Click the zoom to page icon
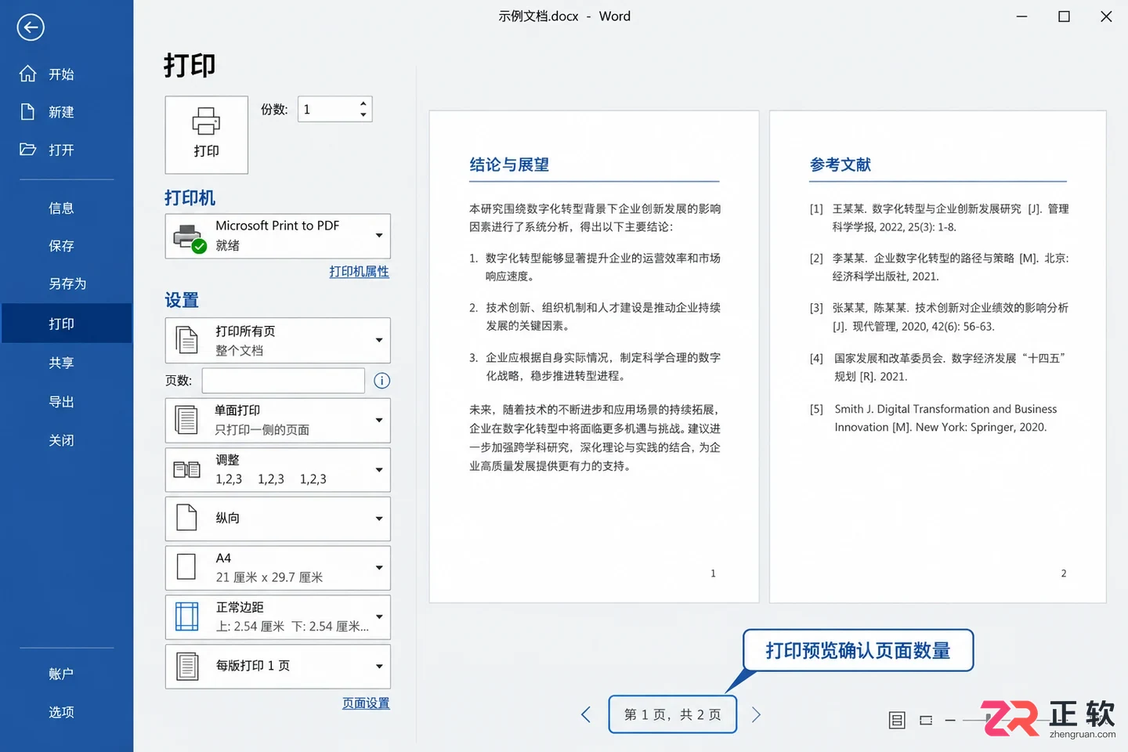1128x752 pixels. 926,720
